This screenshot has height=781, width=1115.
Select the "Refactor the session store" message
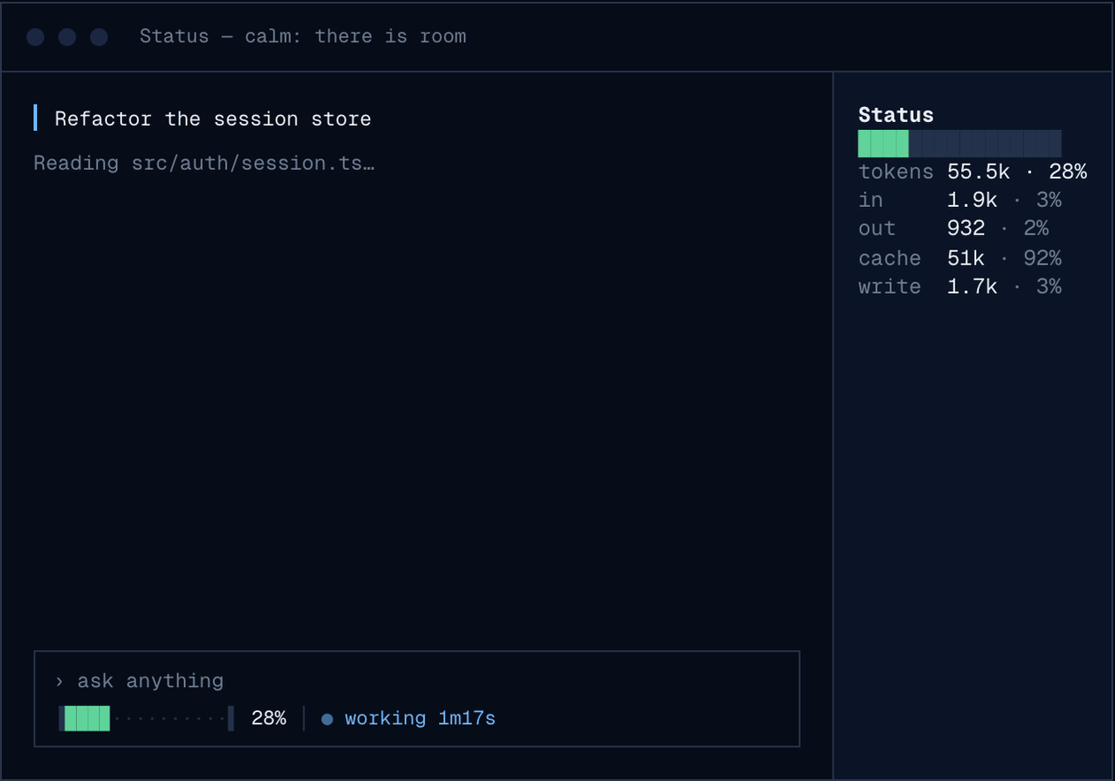tap(212, 119)
